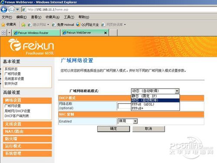Click the 取消 cancel button
The width and height of the screenshot is (217, 163).
tap(148, 129)
